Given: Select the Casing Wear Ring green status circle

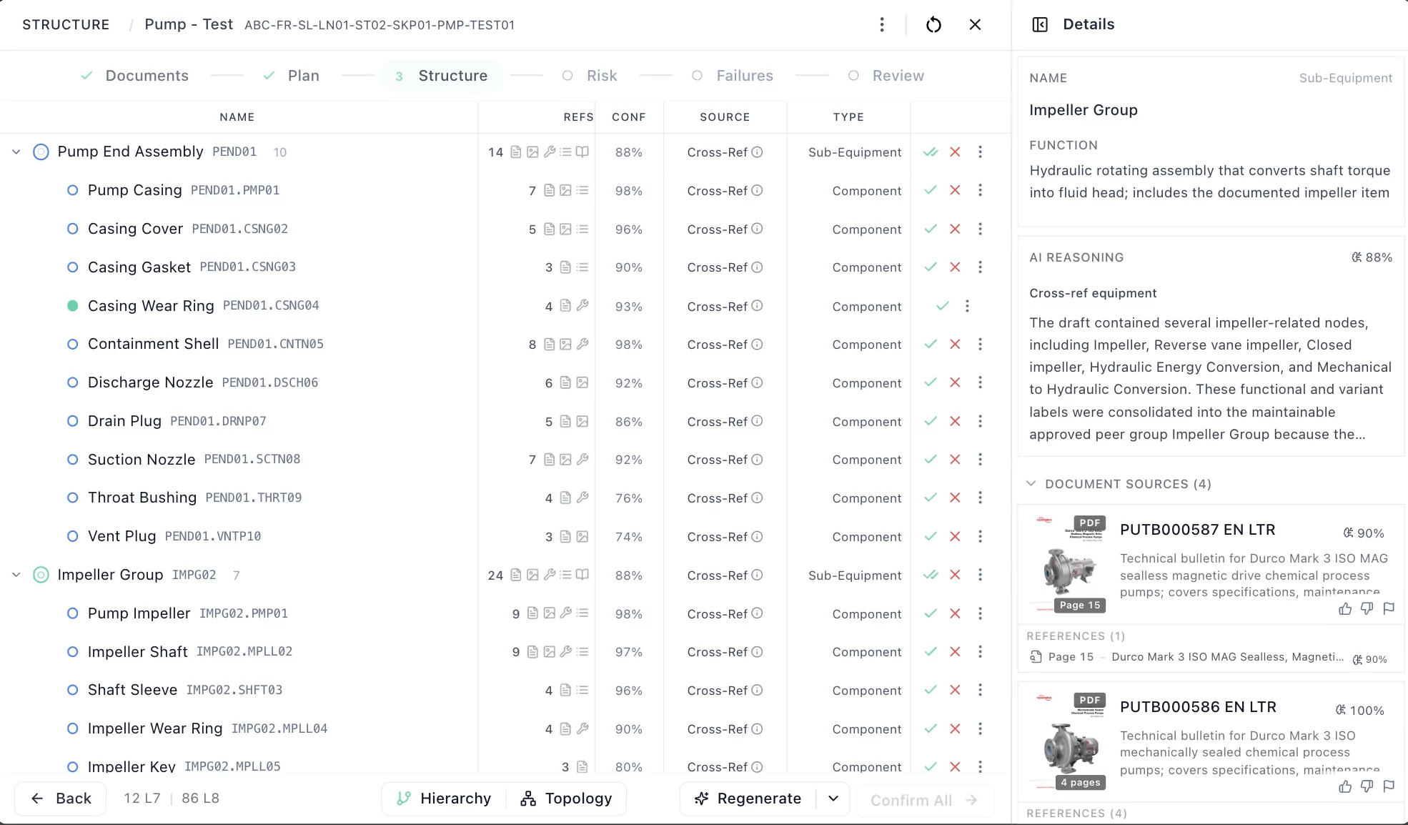Looking at the screenshot, I should pos(72,305).
